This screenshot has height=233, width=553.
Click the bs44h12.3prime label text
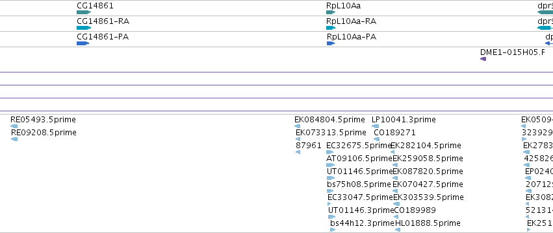click(x=362, y=223)
